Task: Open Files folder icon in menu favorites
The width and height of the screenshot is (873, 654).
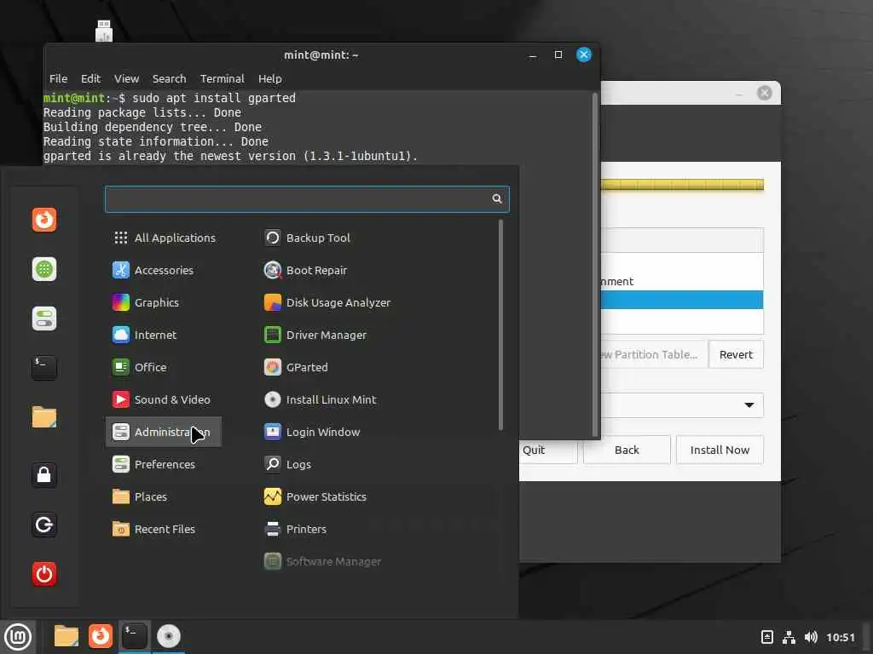Action: point(44,417)
